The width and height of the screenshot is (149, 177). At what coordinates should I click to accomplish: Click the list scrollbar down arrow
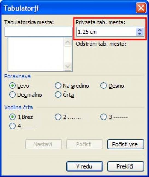68,66
